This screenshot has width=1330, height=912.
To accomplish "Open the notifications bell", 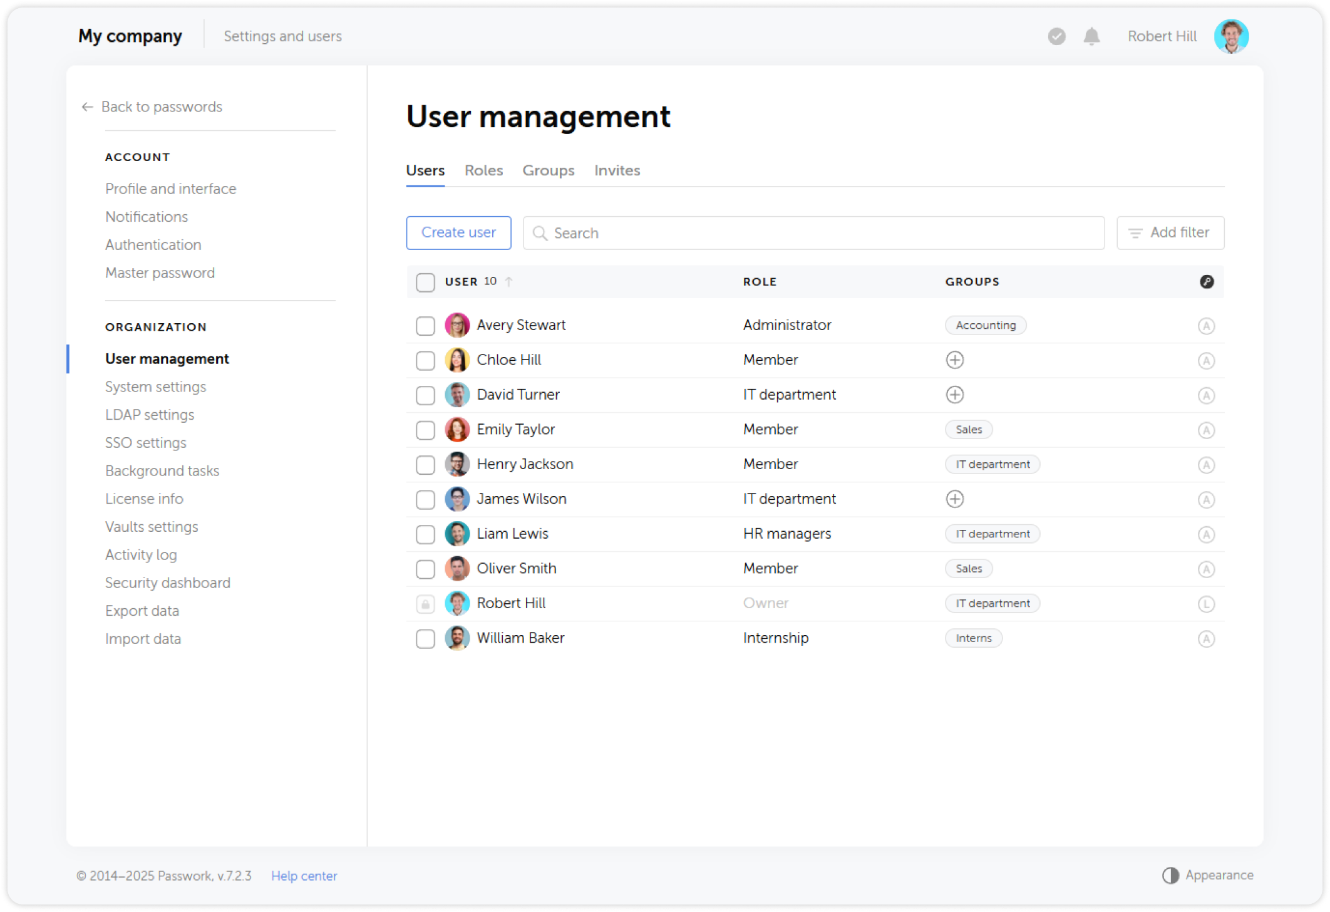I will pos(1091,36).
